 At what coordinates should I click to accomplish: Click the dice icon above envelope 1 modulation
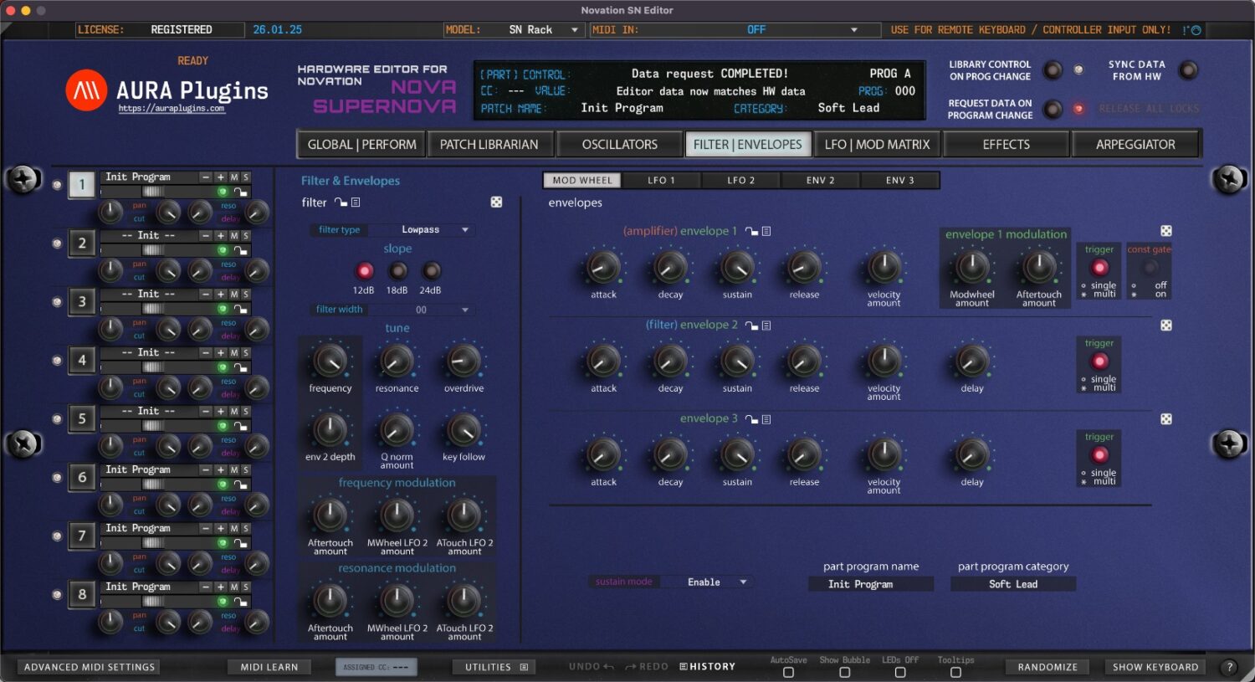click(1165, 230)
